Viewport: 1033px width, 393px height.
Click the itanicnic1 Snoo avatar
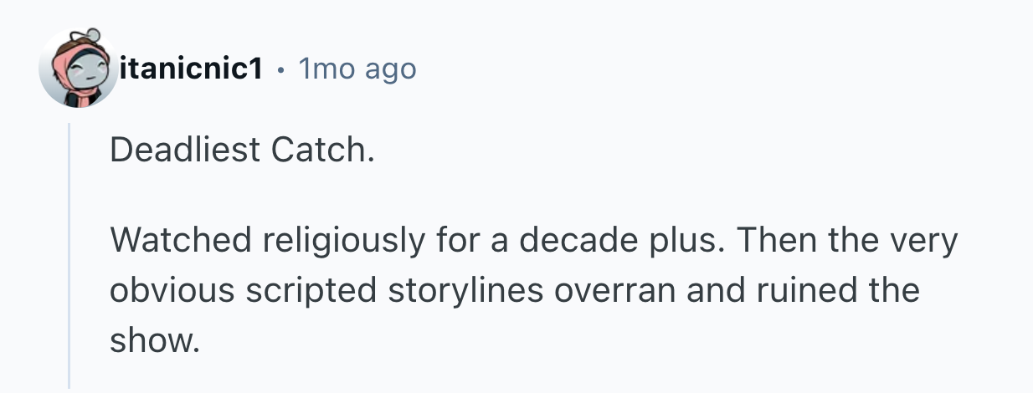79,69
